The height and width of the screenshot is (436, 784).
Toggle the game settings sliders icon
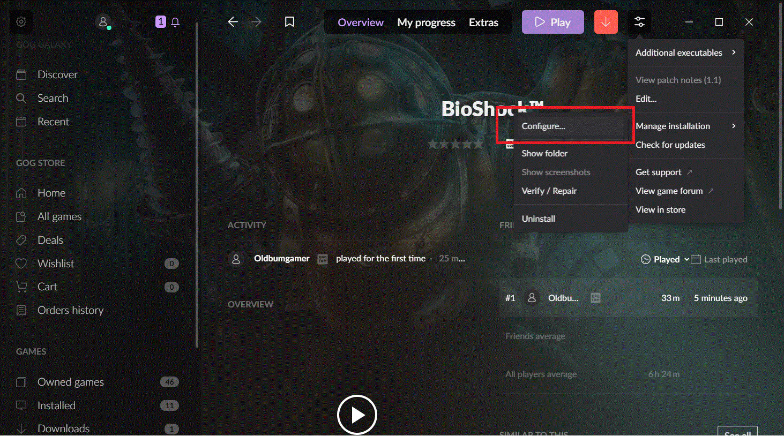coord(639,22)
